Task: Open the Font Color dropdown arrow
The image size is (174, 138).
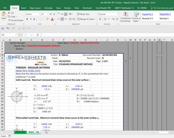Action: (x=55, y=19)
